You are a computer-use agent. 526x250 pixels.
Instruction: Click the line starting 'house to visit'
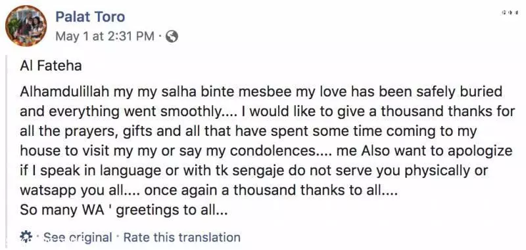[x=266, y=151]
